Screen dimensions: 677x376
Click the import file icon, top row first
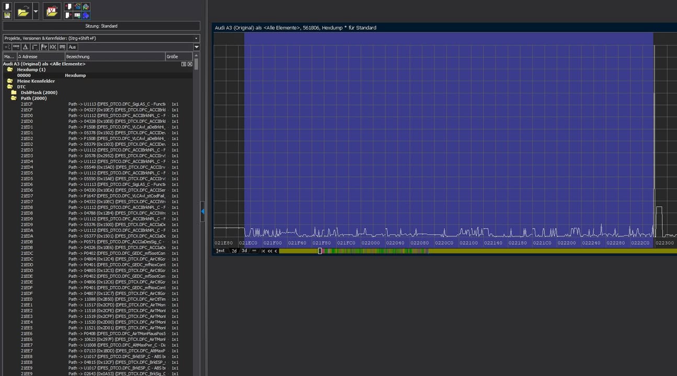tap(68, 7)
